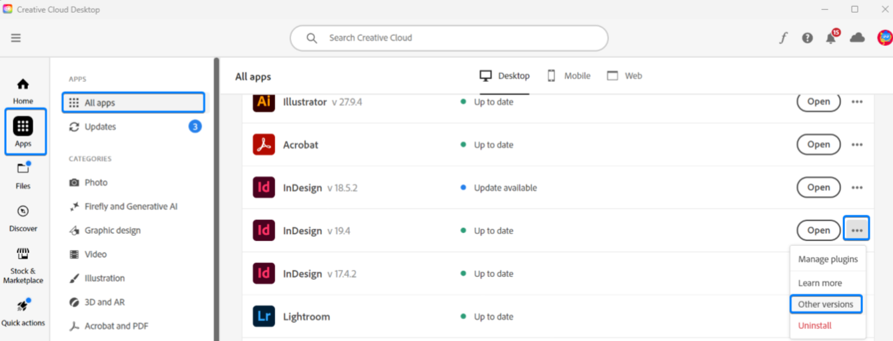Open Discover in left sidebar

coord(23,218)
